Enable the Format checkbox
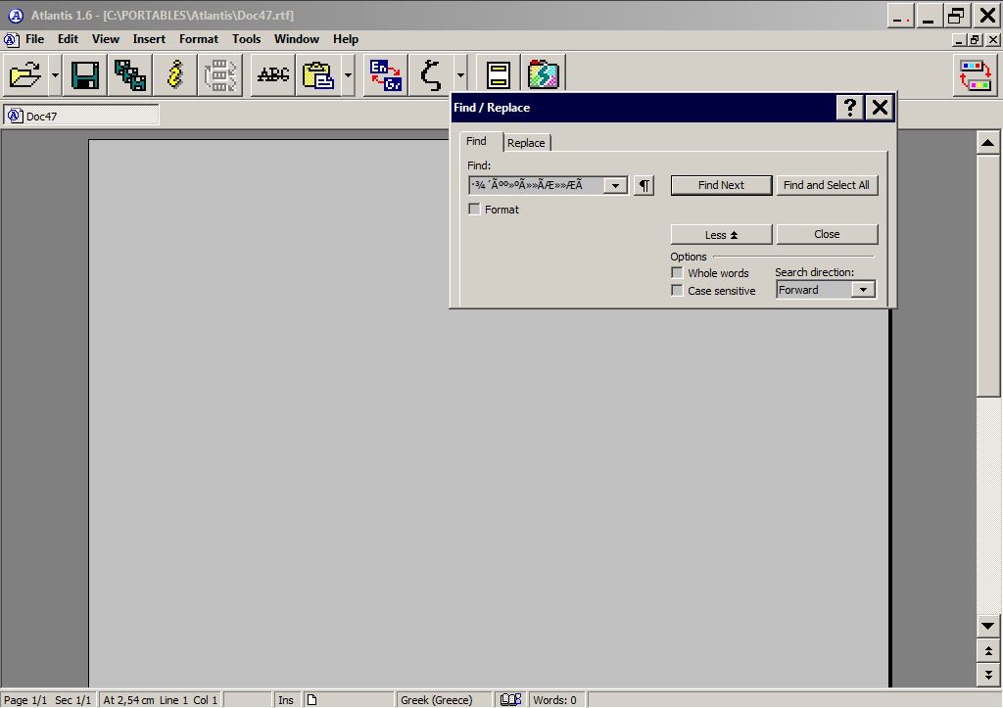Screen dimensions: 1003x708 tap(475, 210)
